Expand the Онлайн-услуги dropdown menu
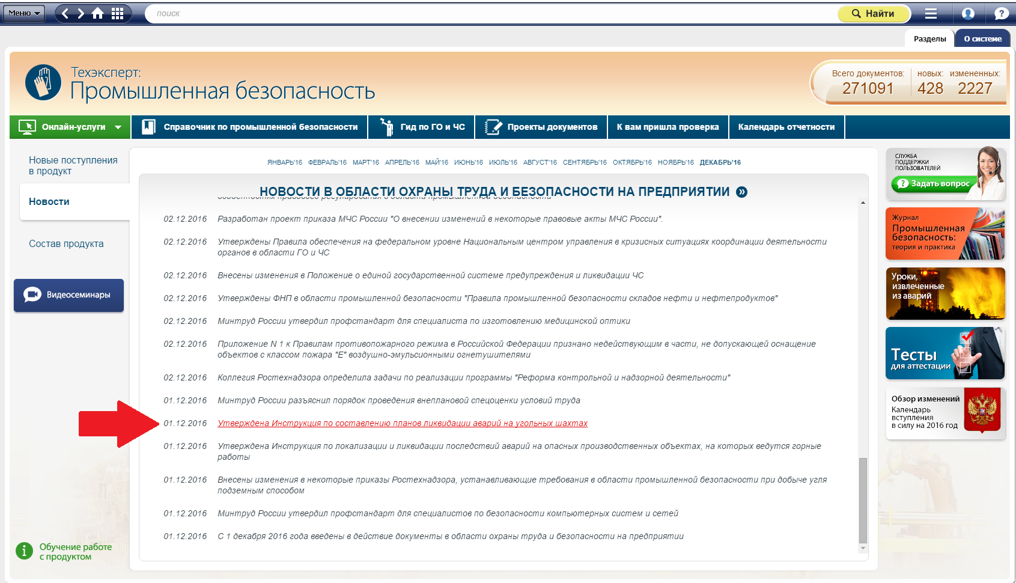Screen dimensions: 1016x583 (x=70, y=127)
